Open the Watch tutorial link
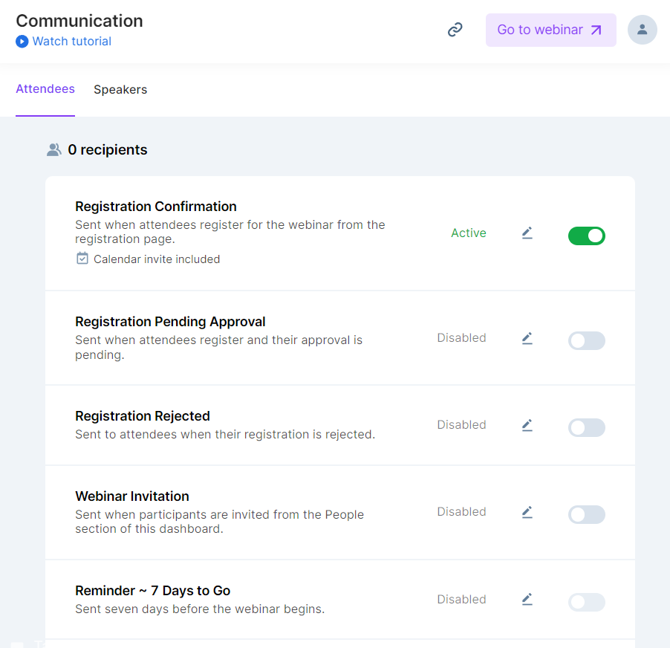Viewport: 670px width, 648px height. pos(72,42)
